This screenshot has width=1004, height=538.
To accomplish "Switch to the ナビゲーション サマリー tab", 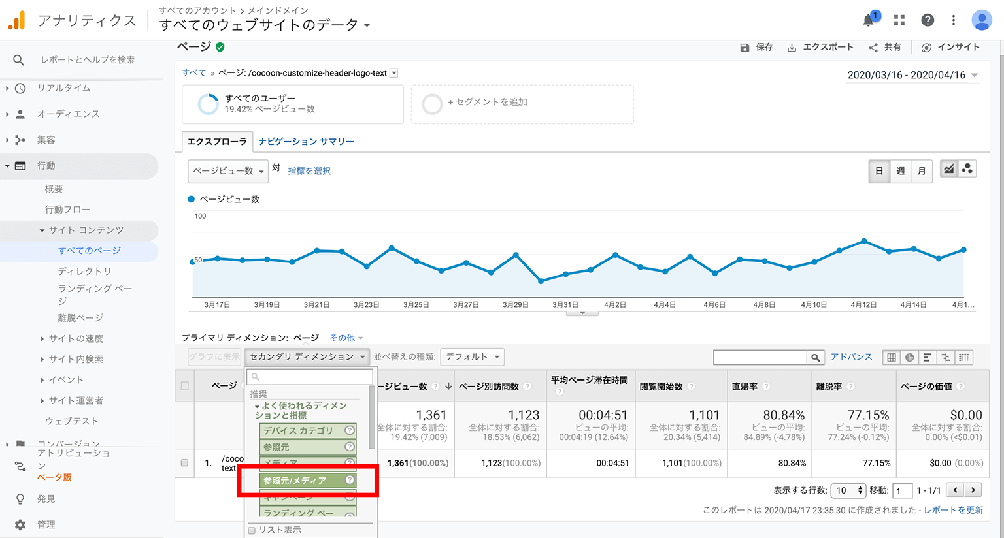I will 306,141.
